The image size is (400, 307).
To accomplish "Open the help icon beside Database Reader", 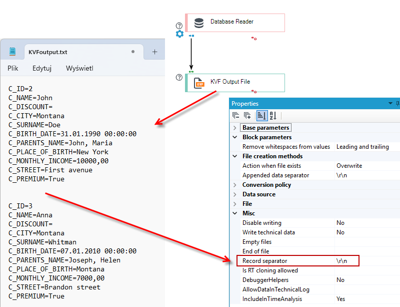I will pyautogui.click(x=179, y=26).
